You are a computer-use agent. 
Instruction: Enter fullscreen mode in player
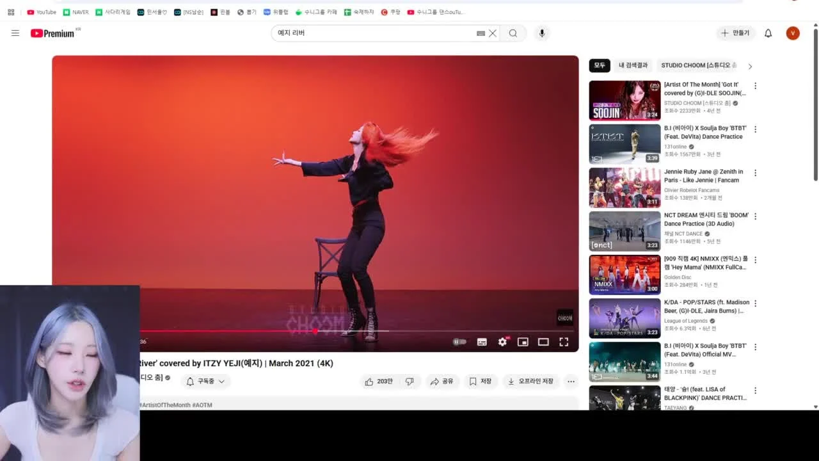[x=564, y=342]
